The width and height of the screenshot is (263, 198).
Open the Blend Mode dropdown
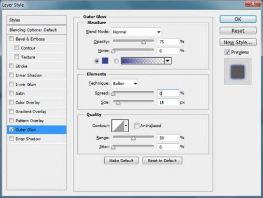(x=136, y=32)
